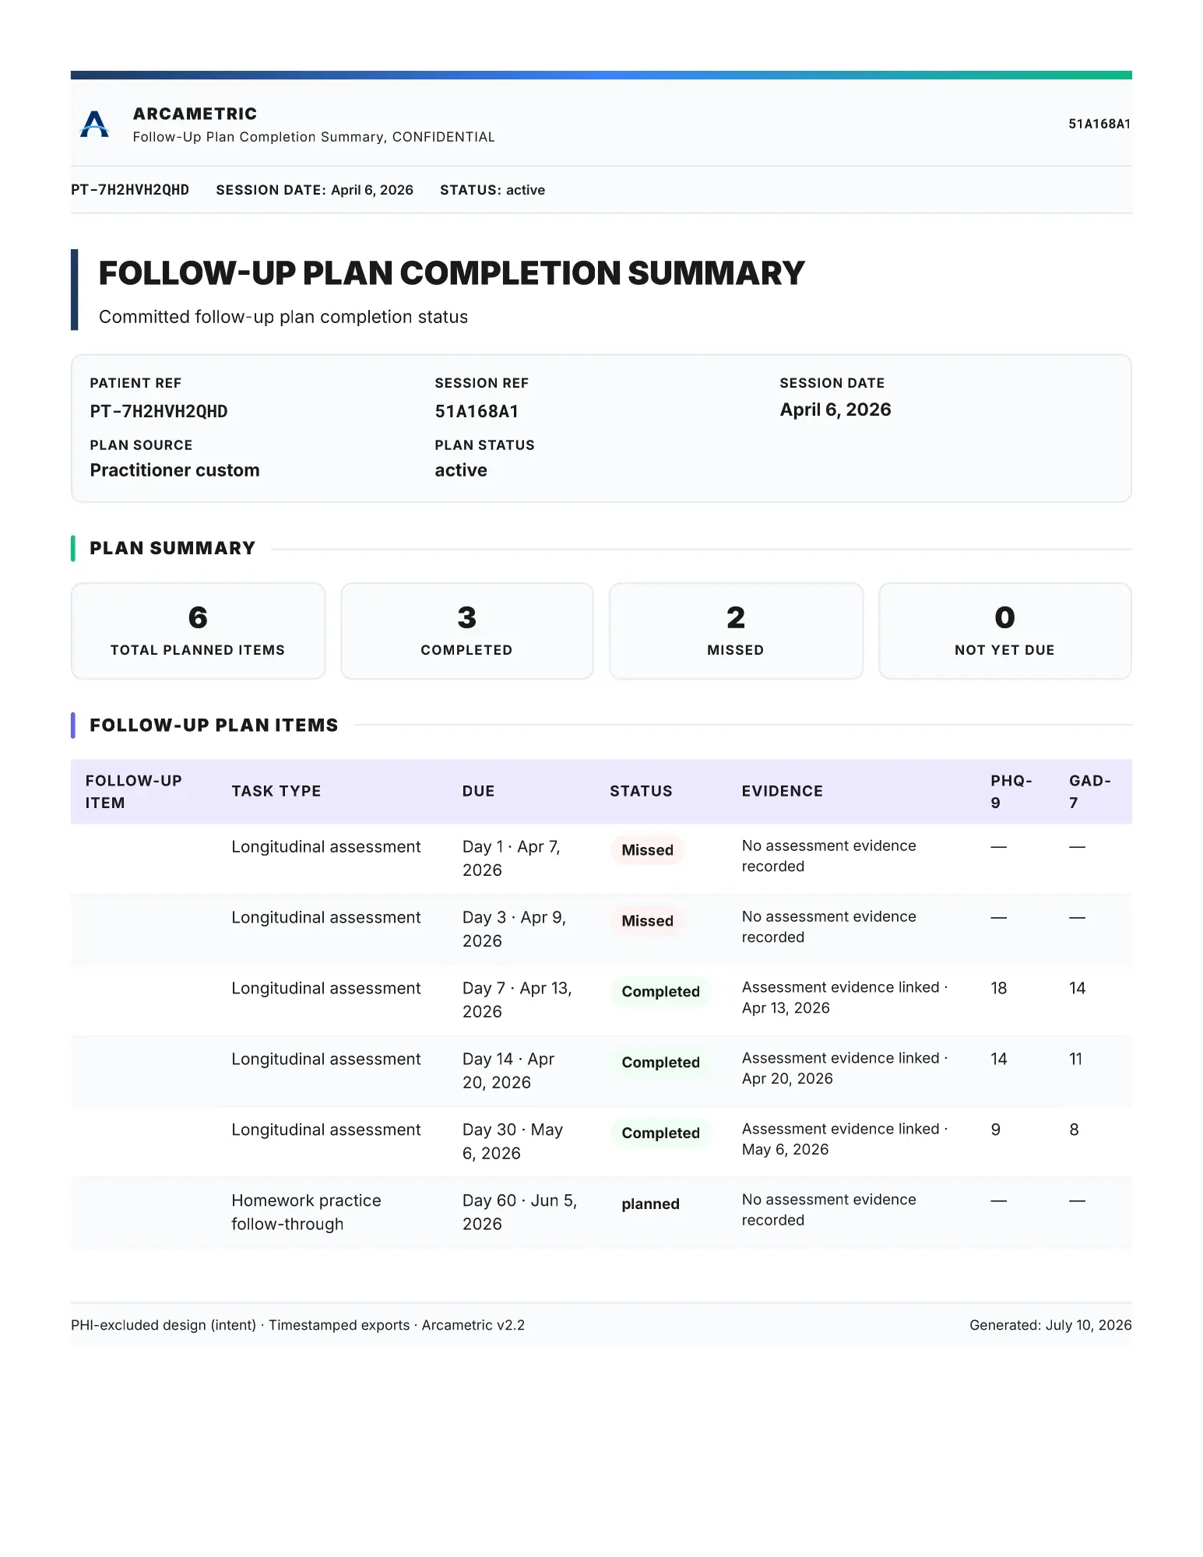The height and width of the screenshot is (1557, 1203).
Task: Click the Evidence column header
Action: pyautogui.click(x=782, y=791)
